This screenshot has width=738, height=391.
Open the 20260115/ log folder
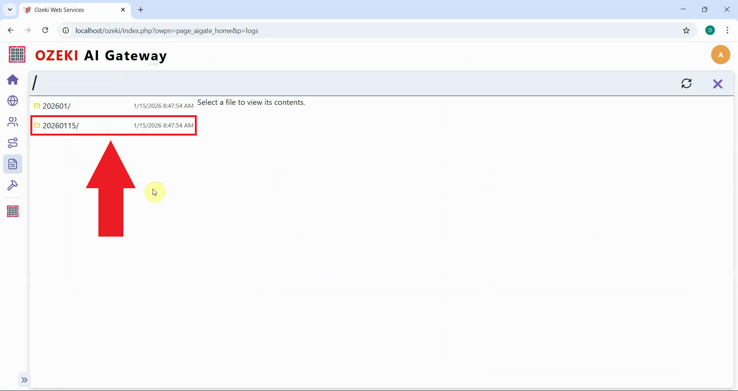(x=61, y=125)
